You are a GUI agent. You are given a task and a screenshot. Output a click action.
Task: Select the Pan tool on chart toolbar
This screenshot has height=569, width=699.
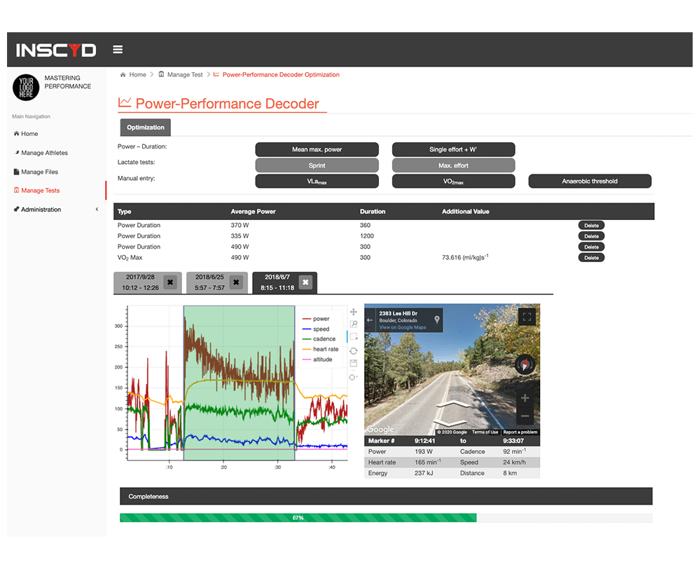pyautogui.click(x=354, y=312)
